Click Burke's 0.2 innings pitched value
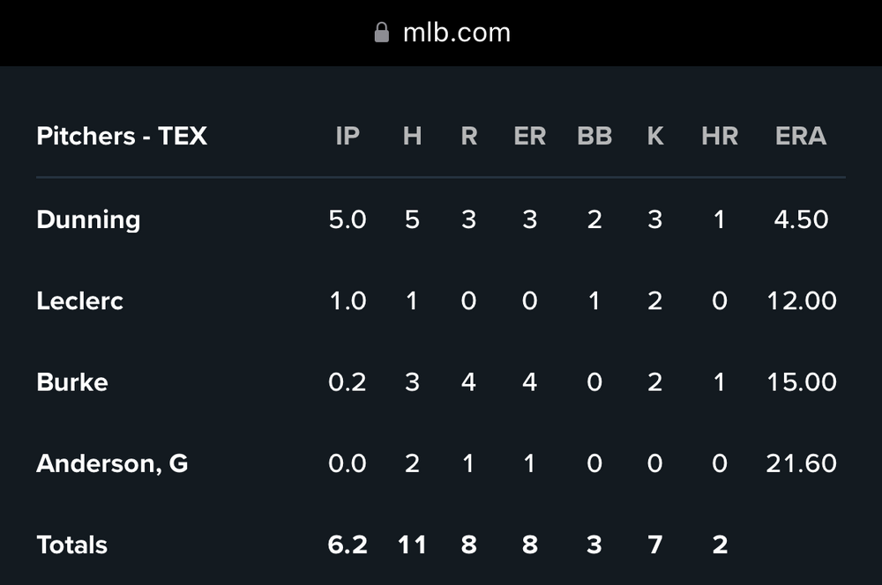Image resolution: width=882 pixels, height=585 pixels. coord(348,381)
